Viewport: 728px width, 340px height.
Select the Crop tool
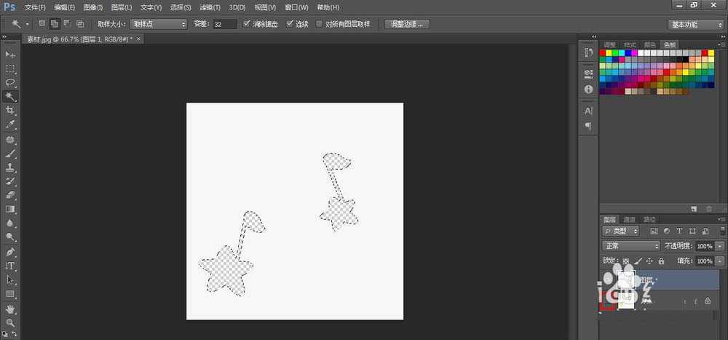coord(10,110)
